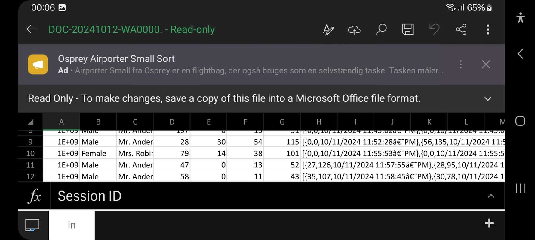Open the draw/edit pen tool
Screen dimensions: 535x240
[328, 29]
